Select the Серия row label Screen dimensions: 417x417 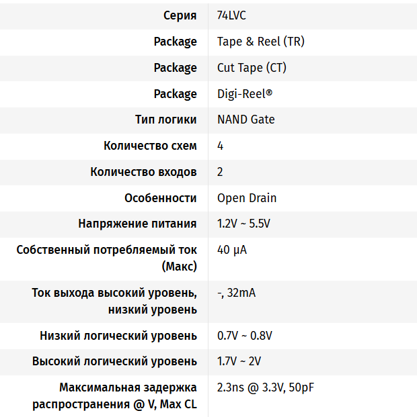click(x=180, y=15)
